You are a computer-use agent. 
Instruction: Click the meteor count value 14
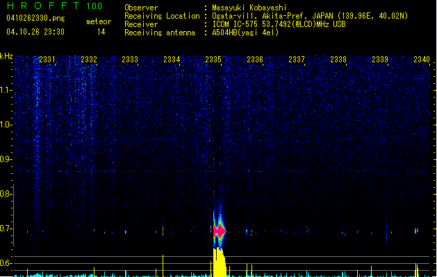(x=101, y=32)
